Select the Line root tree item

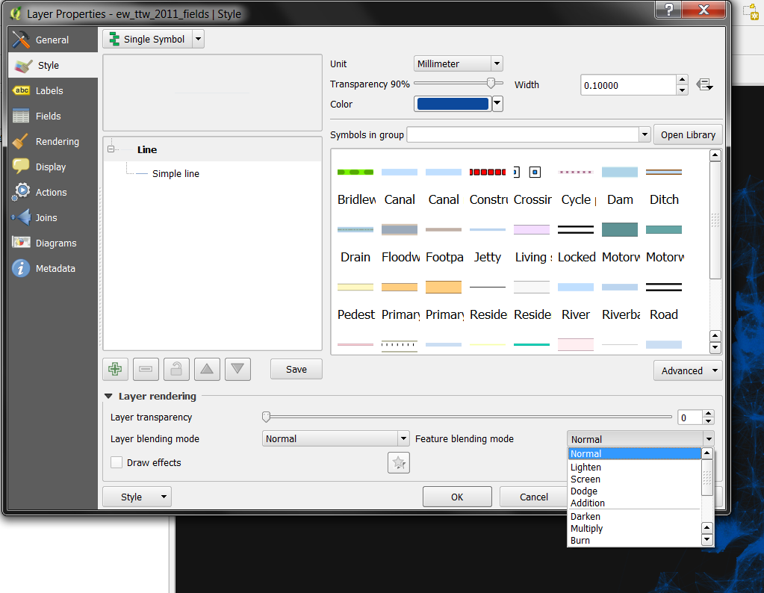click(146, 149)
